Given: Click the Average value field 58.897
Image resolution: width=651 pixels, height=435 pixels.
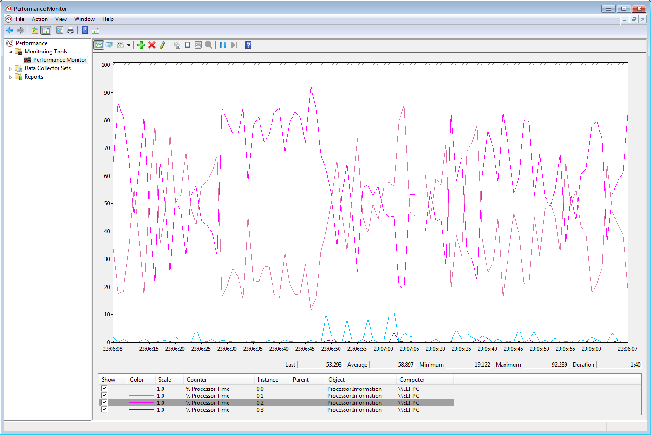Looking at the screenshot, I should 391,365.
